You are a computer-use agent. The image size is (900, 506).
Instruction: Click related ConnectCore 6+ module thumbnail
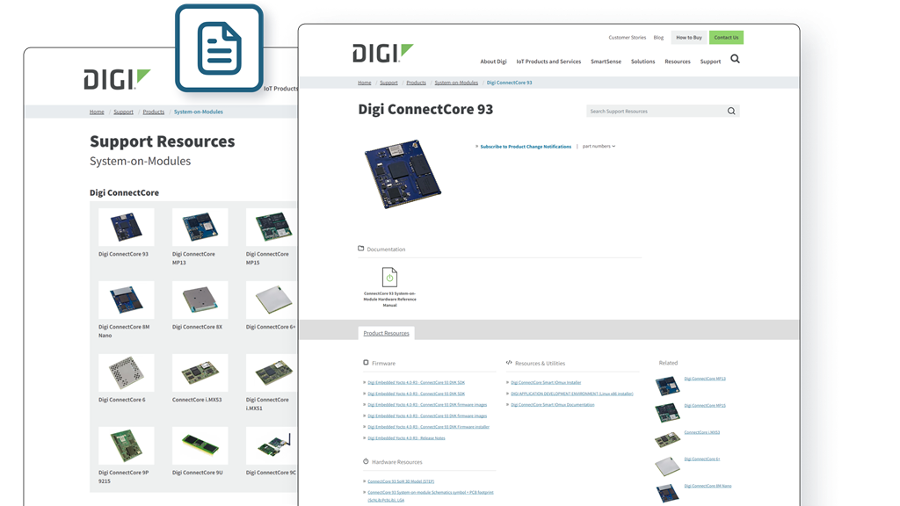click(668, 466)
